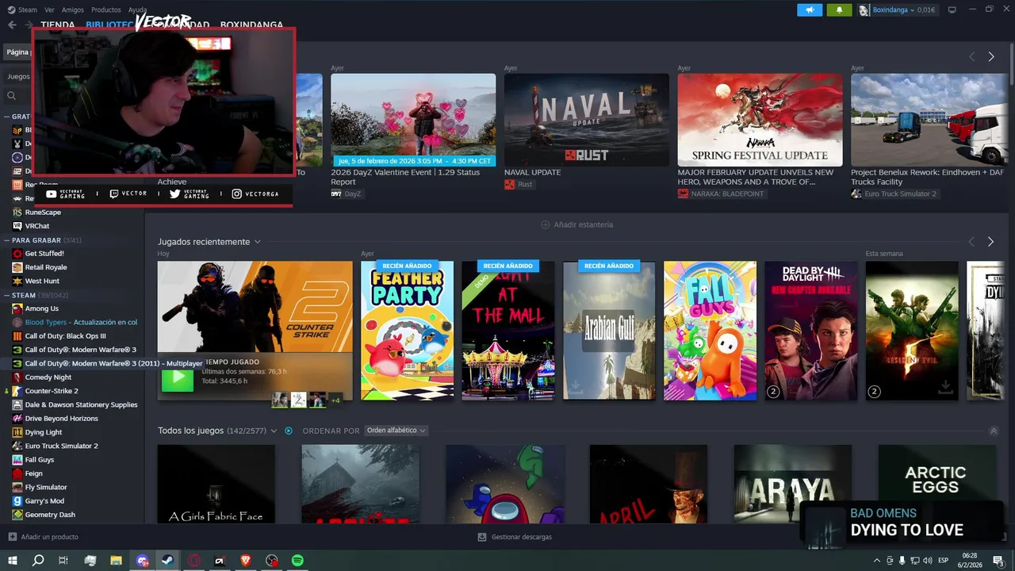Click Gestionar descargas link
This screenshot has height=571, width=1015.
click(521, 537)
